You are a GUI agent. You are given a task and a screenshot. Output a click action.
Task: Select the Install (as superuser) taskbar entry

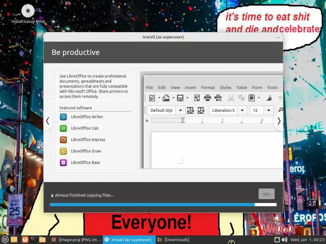pos(129,240)
